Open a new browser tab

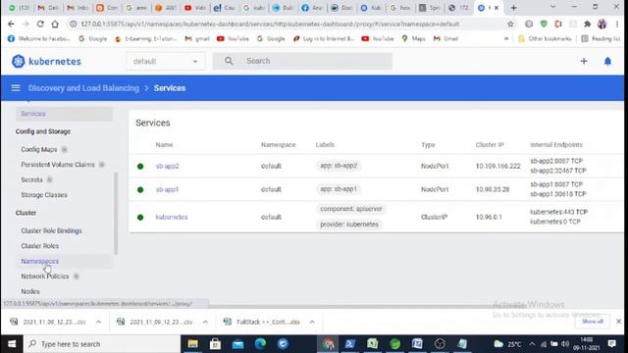514,8
